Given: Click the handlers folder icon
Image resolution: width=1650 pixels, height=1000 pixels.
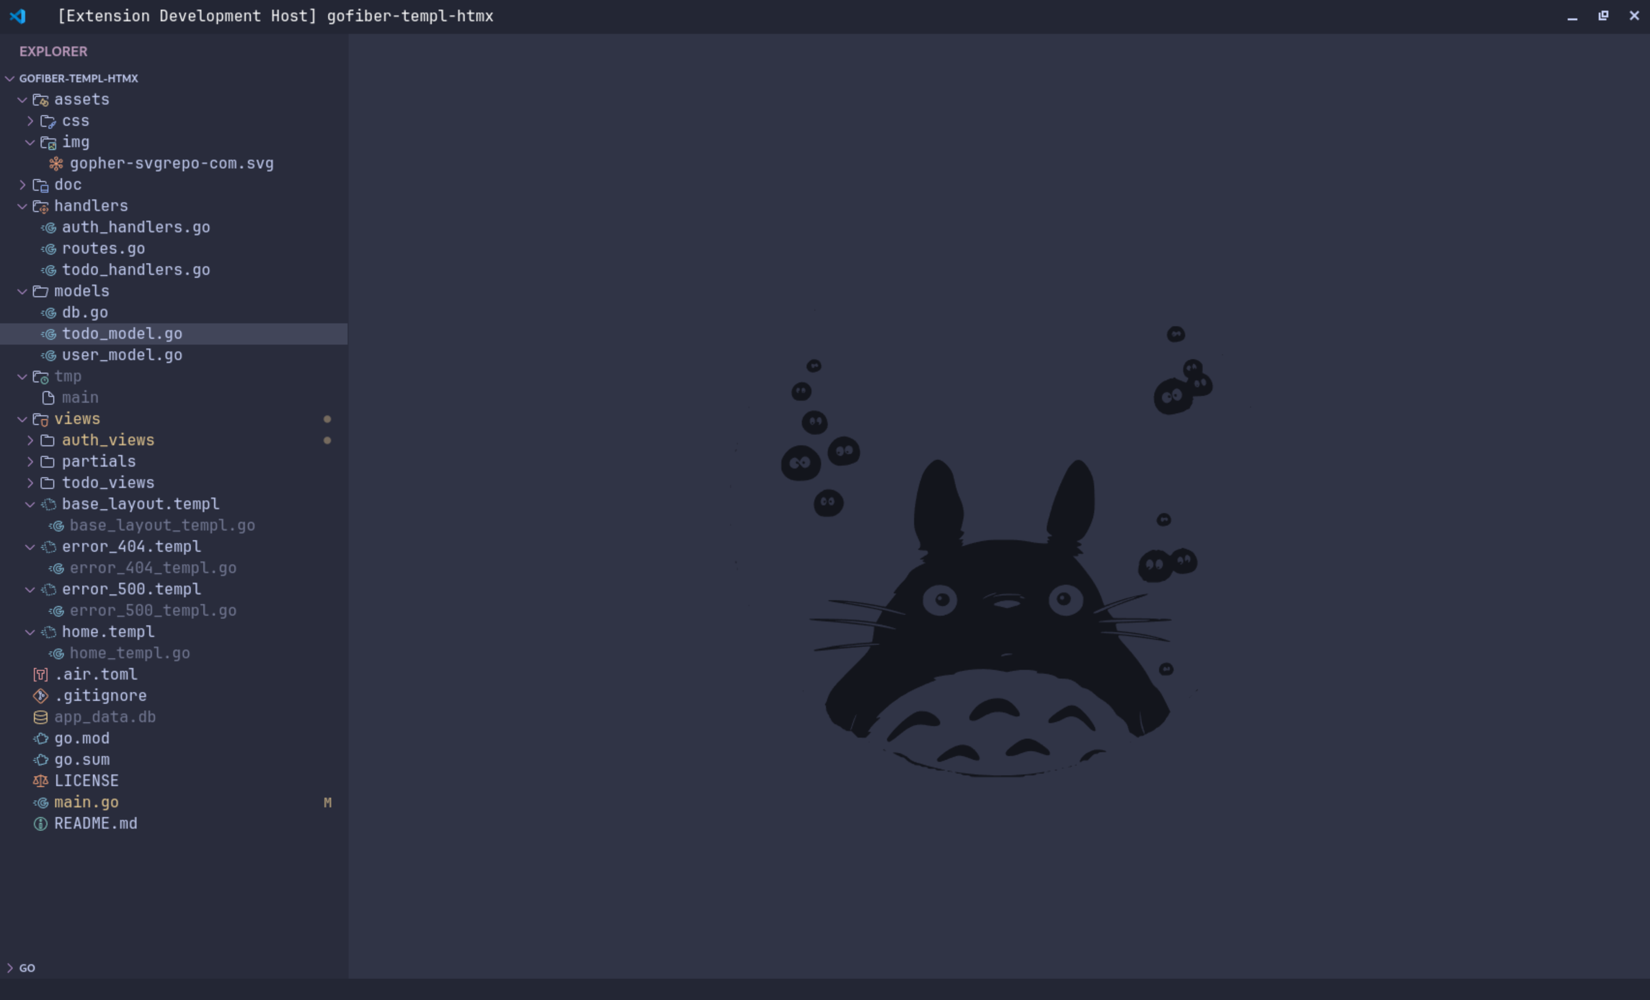Looking at the screenshot, I should (x=41, y=206).
